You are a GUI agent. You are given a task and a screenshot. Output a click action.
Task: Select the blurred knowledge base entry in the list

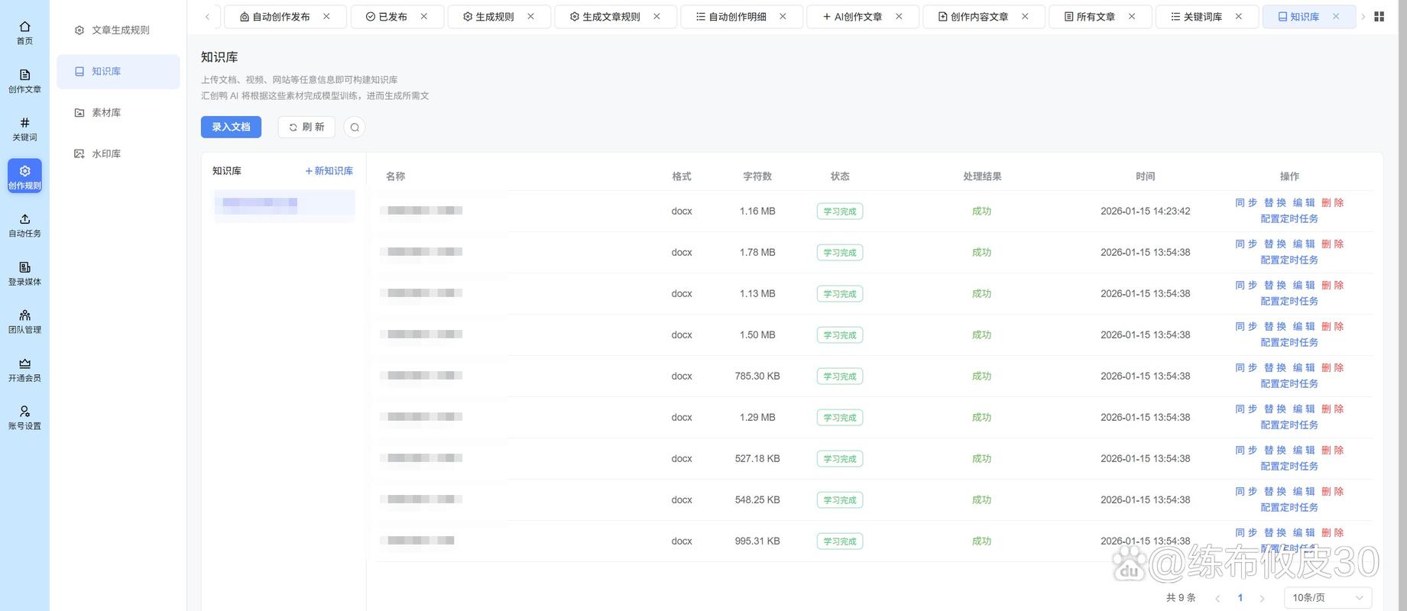[284, 203]
